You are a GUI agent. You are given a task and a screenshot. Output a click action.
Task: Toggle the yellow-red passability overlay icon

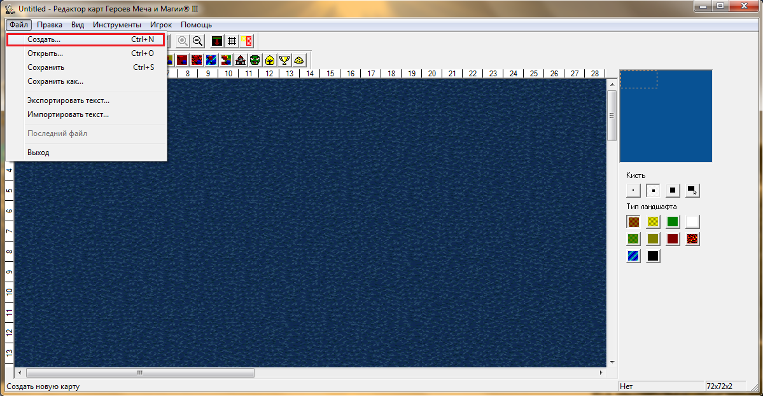[x=247, y=41]
